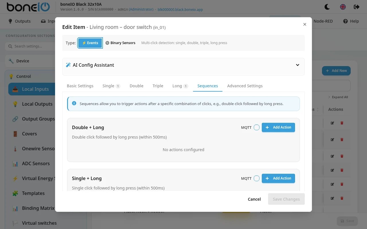367x229 pixels.
Task: Add Action to Double + Long sequence
Action: click(278, 127)
